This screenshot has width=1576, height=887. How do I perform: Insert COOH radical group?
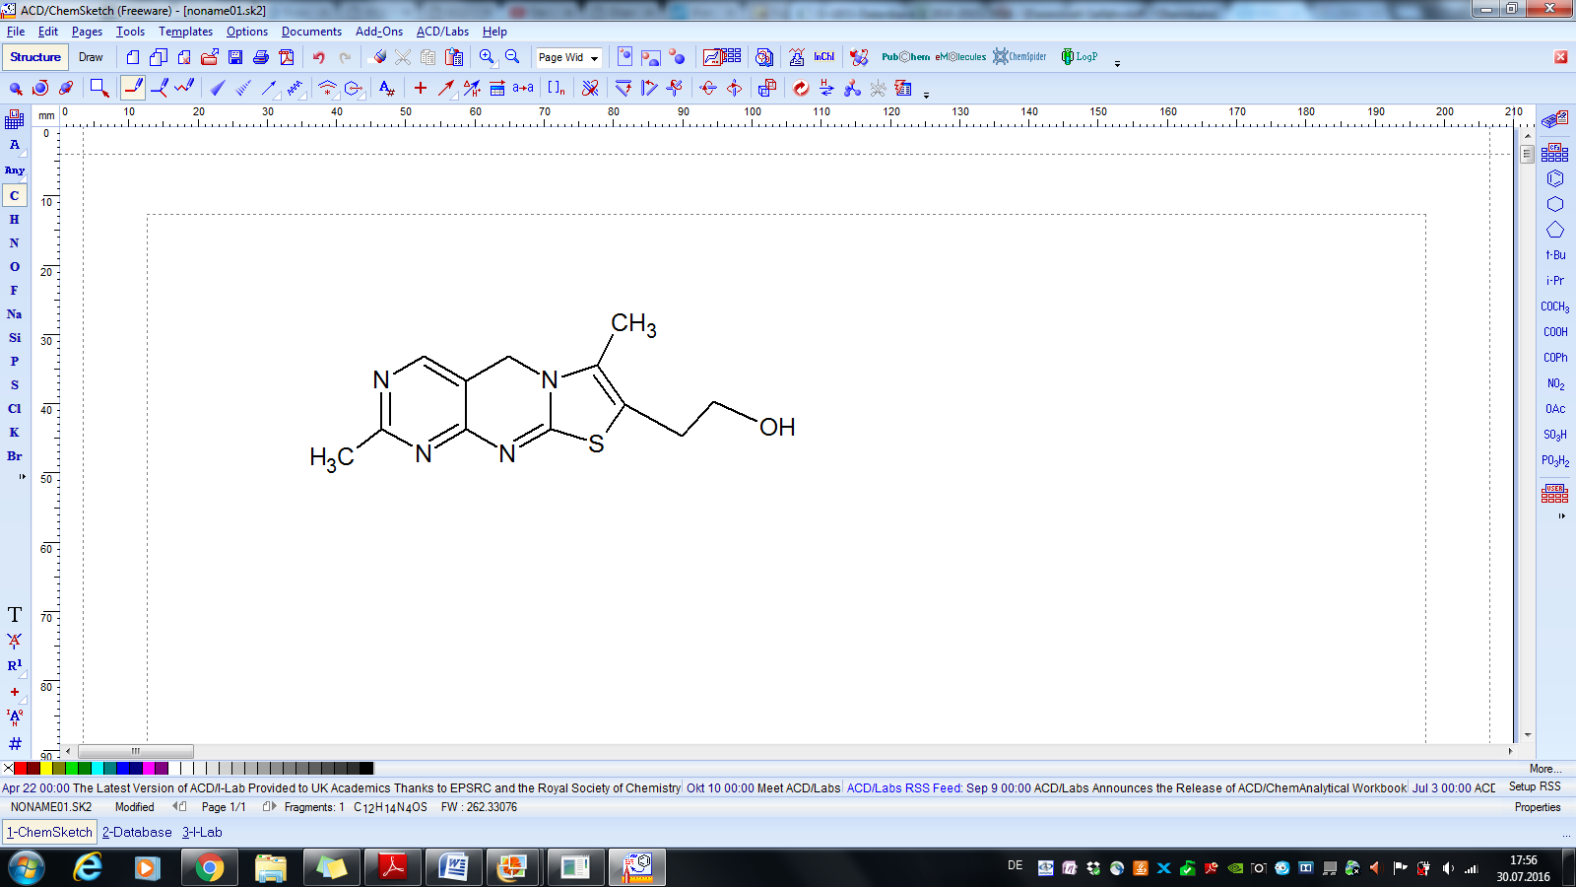click(1555, 332)
